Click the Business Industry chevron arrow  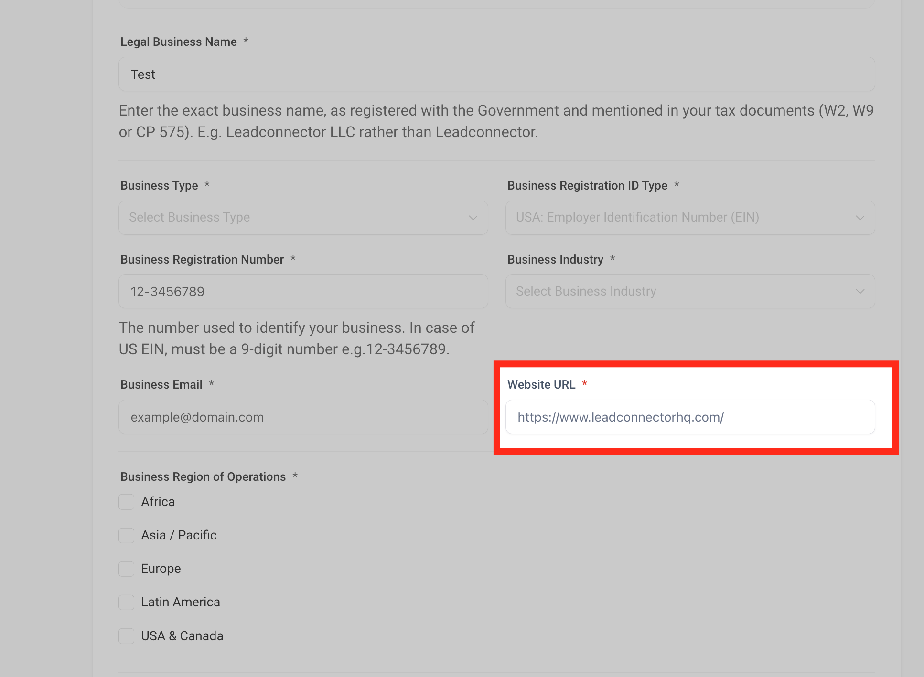coord(860,291)
